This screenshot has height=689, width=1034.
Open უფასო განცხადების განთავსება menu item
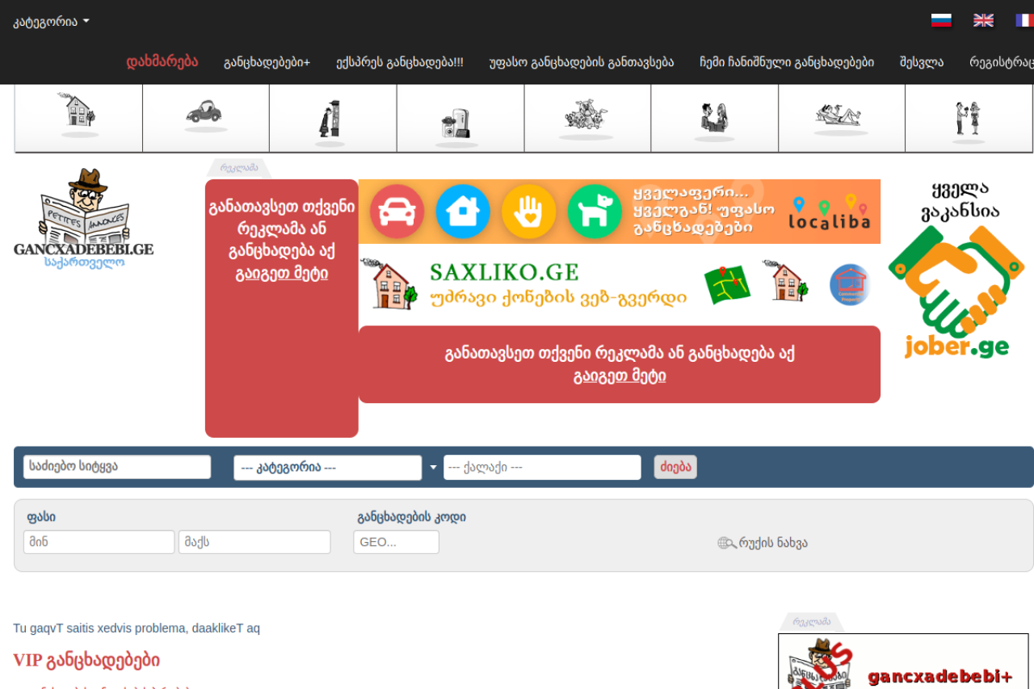coord(582,62)
